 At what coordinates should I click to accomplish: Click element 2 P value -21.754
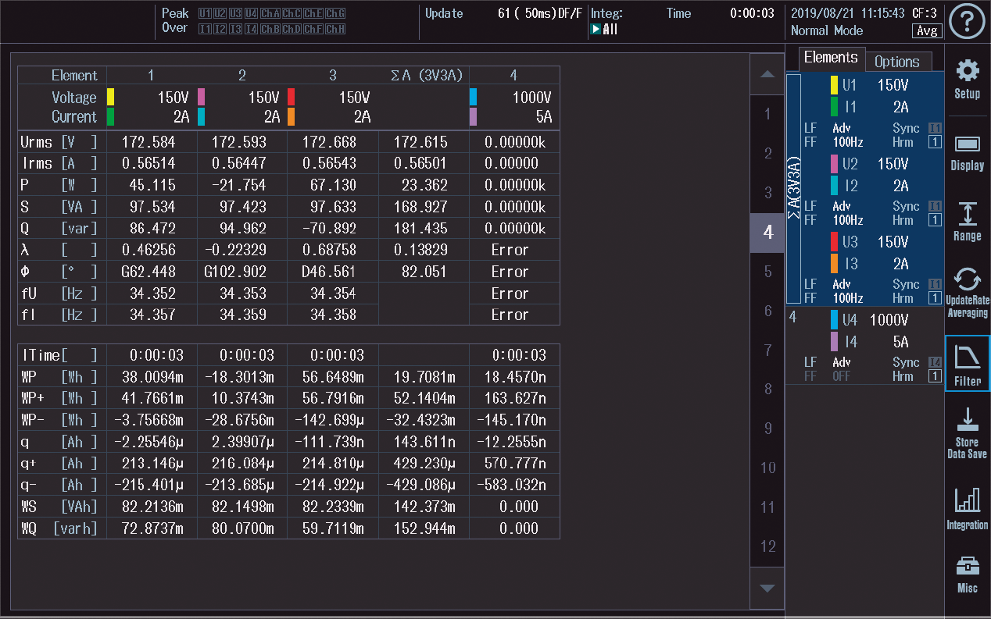click(x=238, y=185)
